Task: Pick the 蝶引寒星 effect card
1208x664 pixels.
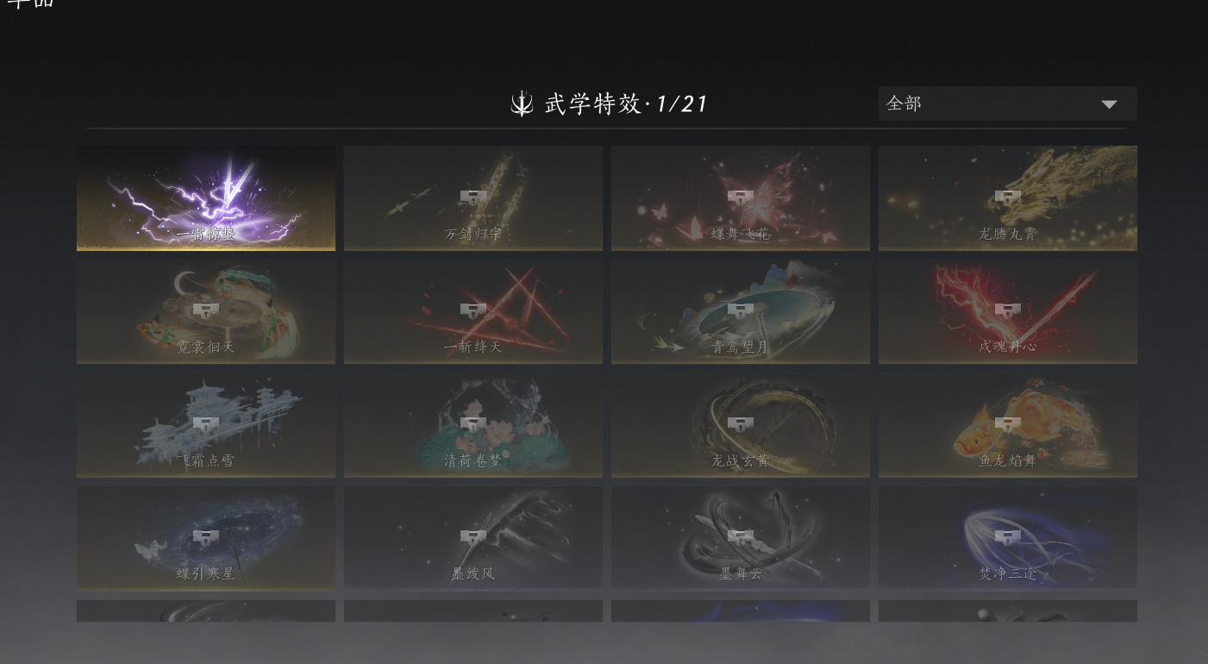Action: pos(206,538)
